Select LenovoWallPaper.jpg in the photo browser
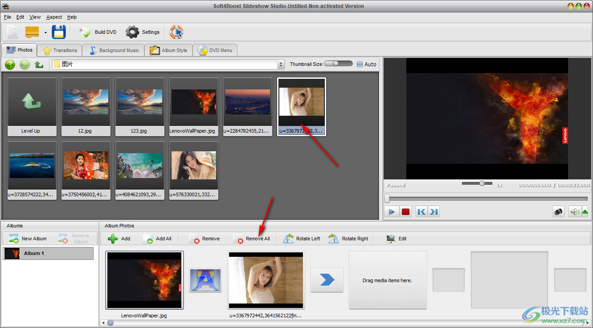Viewport: 593px width, 328px height. [x=194, y=107]
